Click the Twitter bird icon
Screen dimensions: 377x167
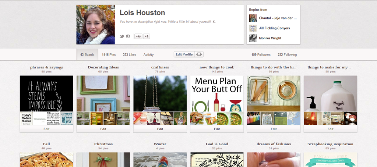pyautogui.click(x=122, y=36)
